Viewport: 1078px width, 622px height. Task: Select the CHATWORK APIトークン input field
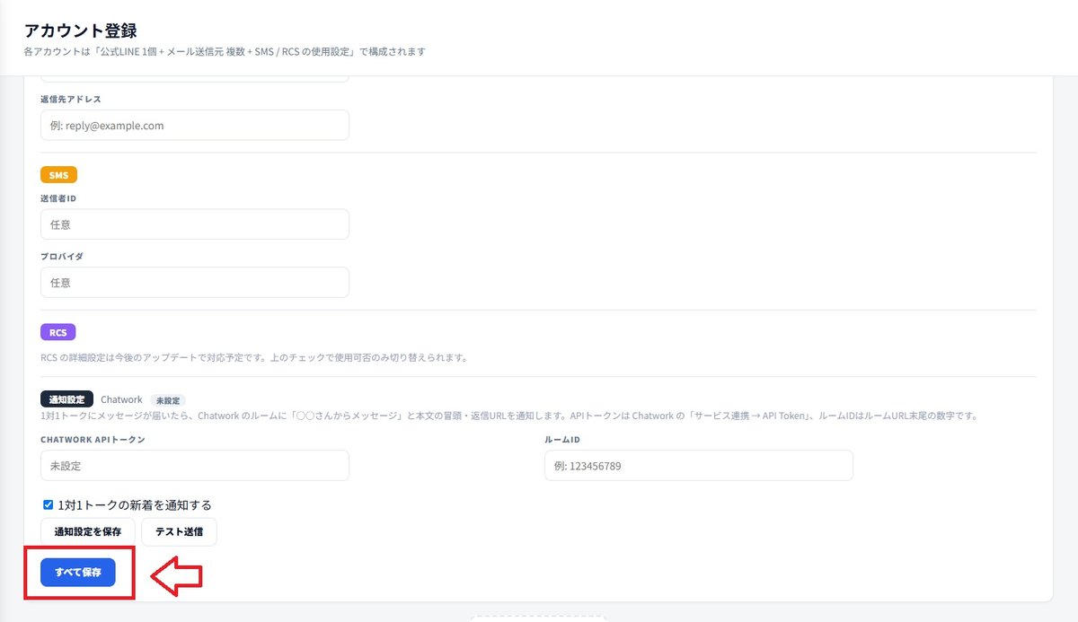tap(195, 466)
